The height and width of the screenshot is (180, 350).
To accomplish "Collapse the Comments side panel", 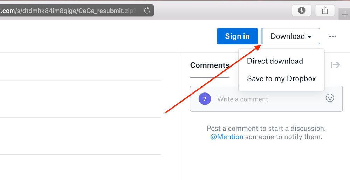I will tap(335, 65).
